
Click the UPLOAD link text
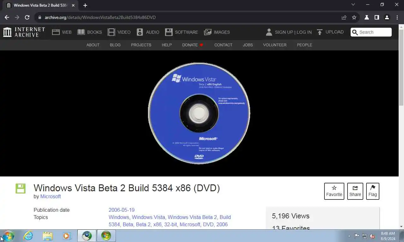[335, 32]
